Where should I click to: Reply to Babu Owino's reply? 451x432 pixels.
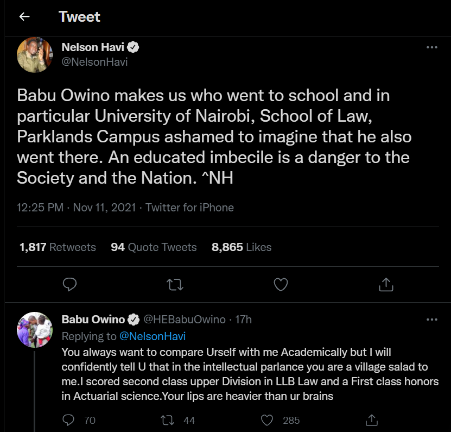tap(68, 420)
